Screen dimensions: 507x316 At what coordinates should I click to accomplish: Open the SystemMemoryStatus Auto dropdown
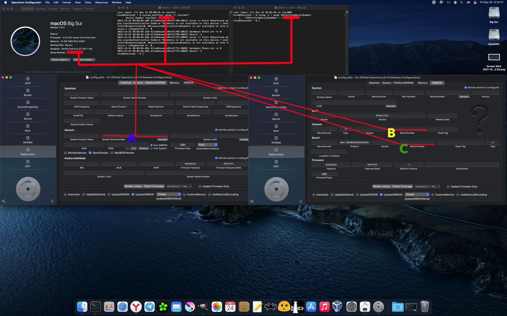coord(207,145)
